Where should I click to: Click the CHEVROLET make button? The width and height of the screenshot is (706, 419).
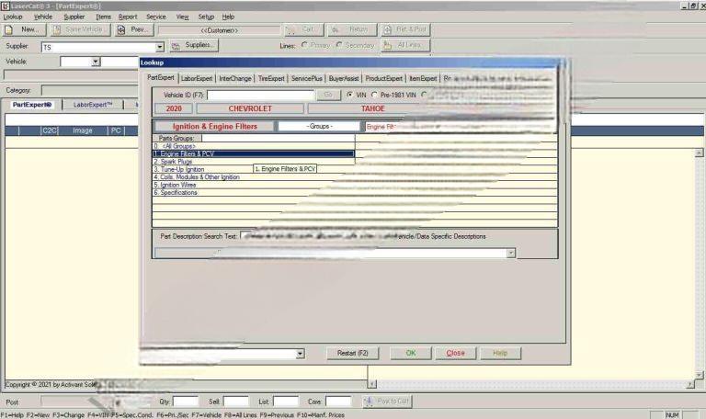[250, 108]
